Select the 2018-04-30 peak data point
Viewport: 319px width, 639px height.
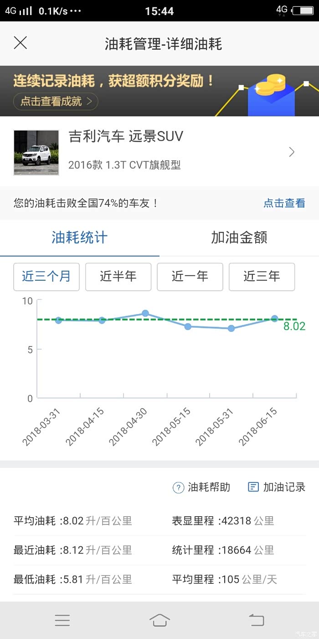pos(145,313)
